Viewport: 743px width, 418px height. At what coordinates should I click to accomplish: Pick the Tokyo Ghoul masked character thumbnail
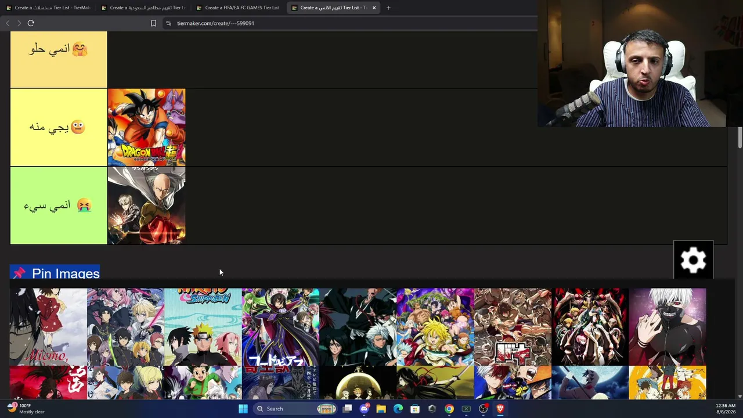coord(668,326)
